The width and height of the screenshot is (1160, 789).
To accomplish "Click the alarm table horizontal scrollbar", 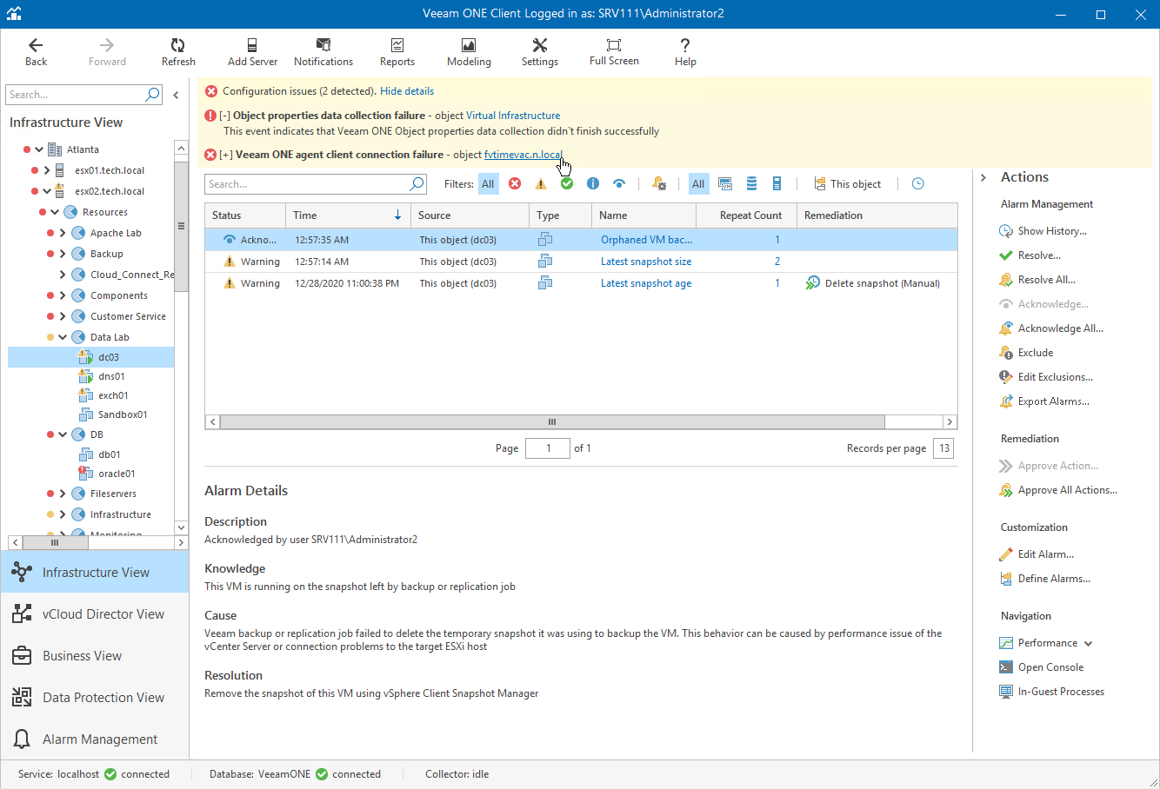I will [552, 421].
